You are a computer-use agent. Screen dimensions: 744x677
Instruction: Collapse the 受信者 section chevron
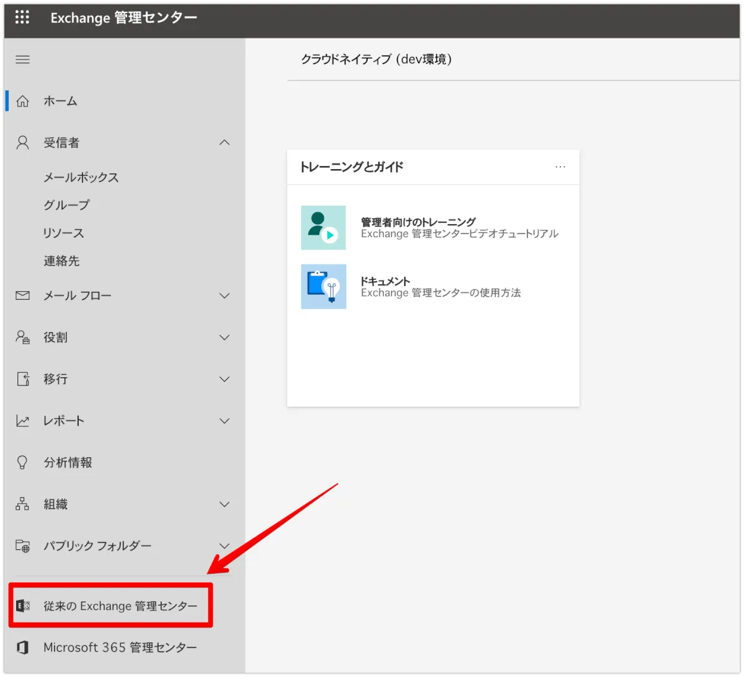click(224, 143)
